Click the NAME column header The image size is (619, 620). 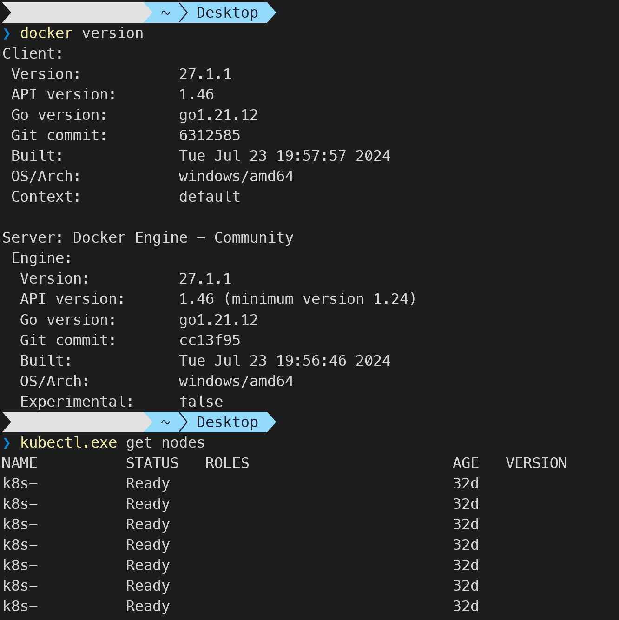(x=20, y=463)
